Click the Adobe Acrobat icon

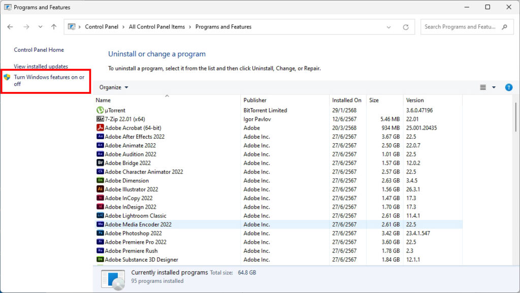pyautogui.click(x=100, y=127)
